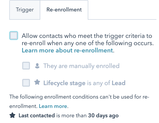159x123 pixels.
Task: Click the '30 days ago' value
Action: [103, 116]
